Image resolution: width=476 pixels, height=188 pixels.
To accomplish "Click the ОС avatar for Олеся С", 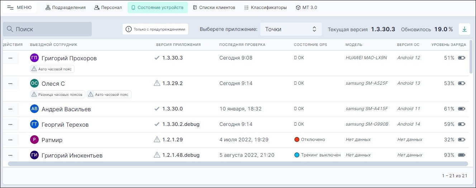I will coord(34,83).
